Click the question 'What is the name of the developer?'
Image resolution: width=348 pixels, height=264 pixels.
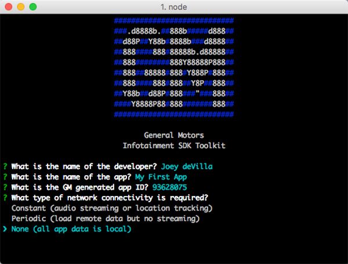pos(84,166)
